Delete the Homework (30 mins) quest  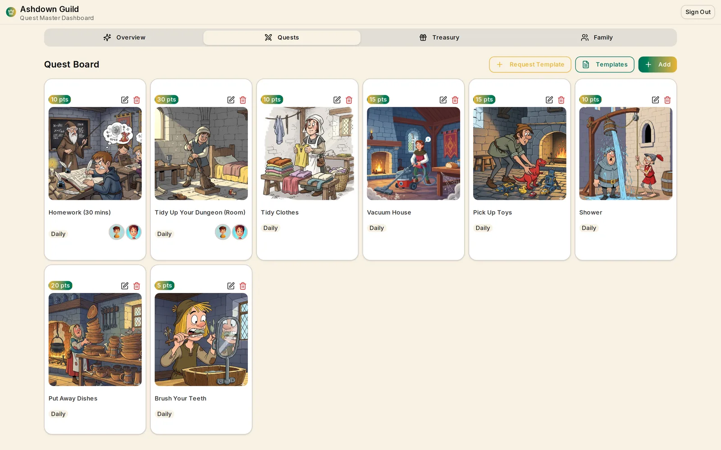click(137, 100)
